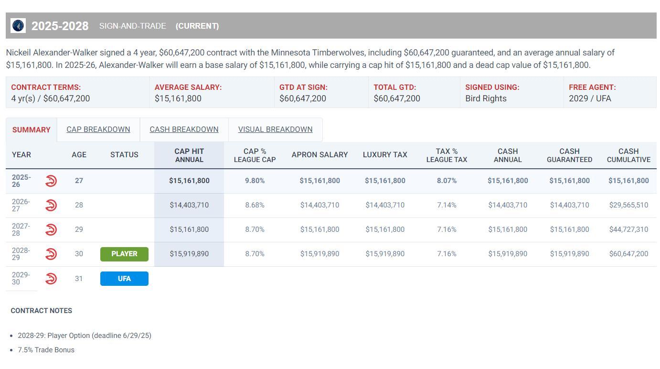Click the Apron Salary column header
The height and width of the screenshot is (369, 660).
click(319, 155)
